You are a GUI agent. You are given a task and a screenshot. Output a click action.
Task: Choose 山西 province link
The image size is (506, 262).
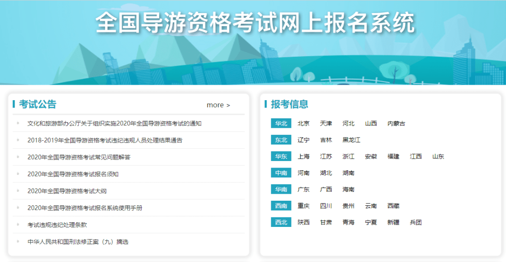click(371, 124)
